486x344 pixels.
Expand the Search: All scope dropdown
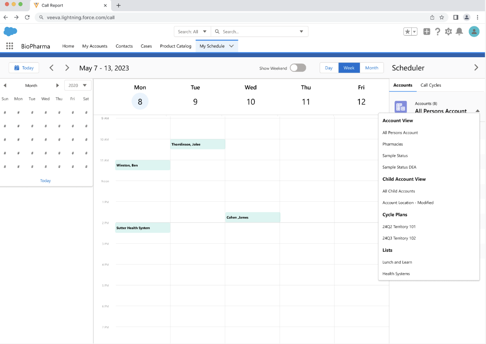click(192, 31)
